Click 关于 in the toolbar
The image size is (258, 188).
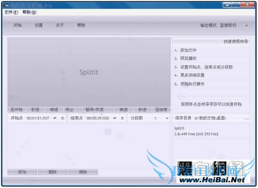coord(60,25)
